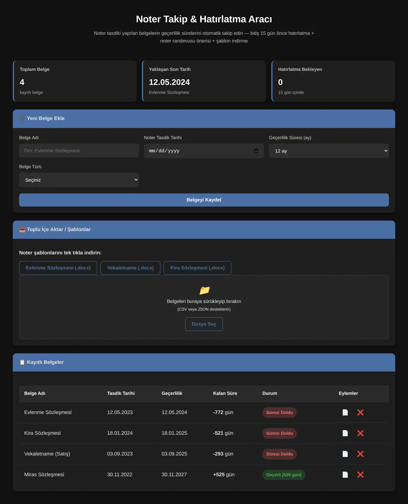The image size is (408, 504).
Task: Click the Durum column header
Action: [x=270, y=393]
